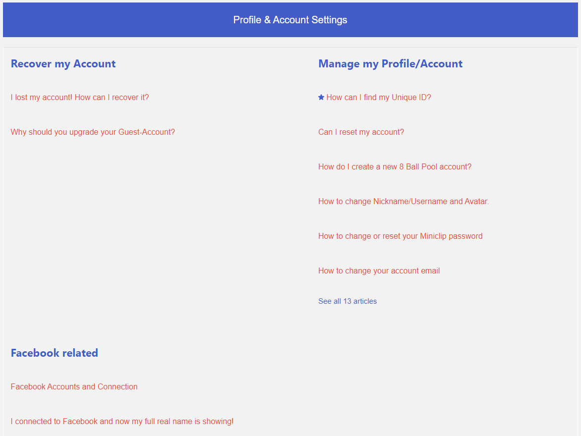Open 'I lost my account' recovery article
This screenshot has height=436, width=581.
coord(80,98)
